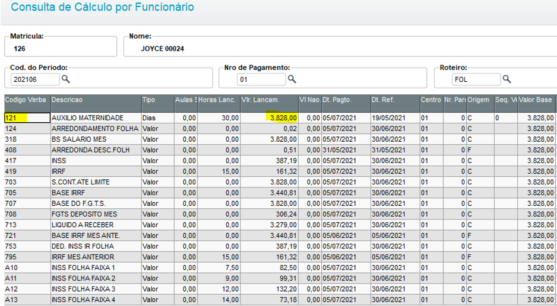Open the Cod. do Periodo search magnifier
Image resolution: width=557 pixels, height=306 pixels.
[66, 79]
